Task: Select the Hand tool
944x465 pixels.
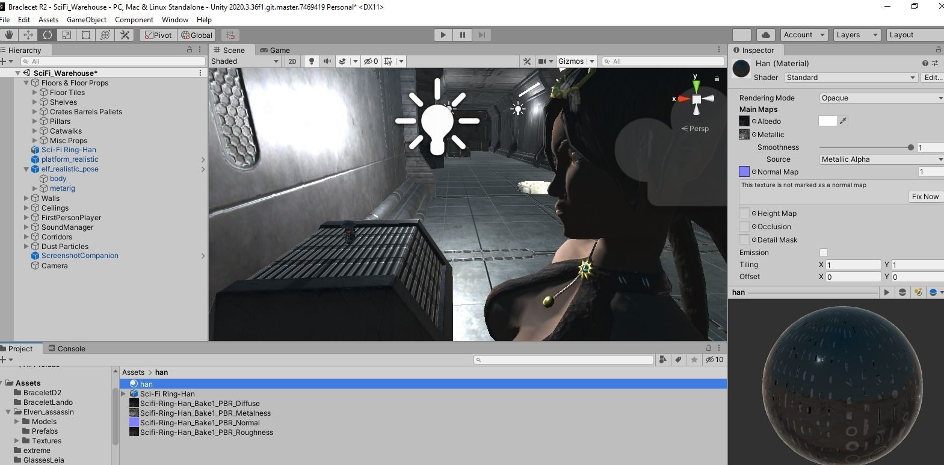Action: point(9,35)
